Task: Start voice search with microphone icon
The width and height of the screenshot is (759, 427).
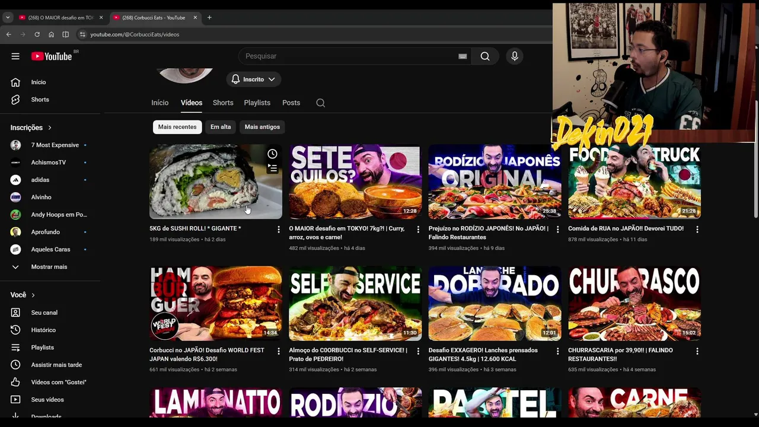Action: pyautogui.click(x=515, y=56)
